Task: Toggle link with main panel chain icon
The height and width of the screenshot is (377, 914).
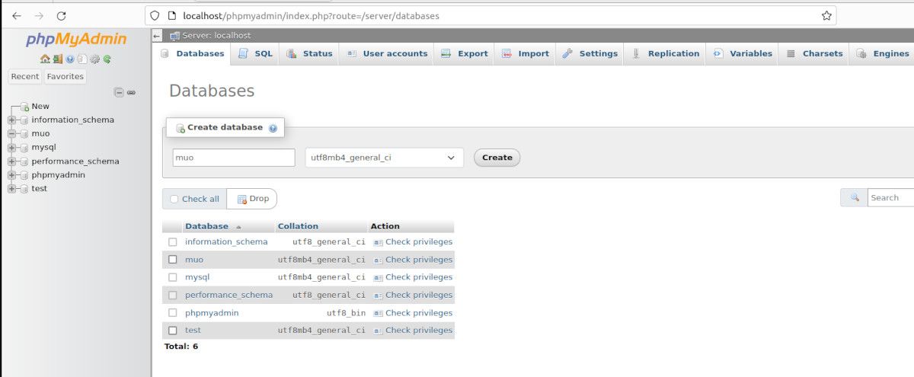Action: (131, 92)
